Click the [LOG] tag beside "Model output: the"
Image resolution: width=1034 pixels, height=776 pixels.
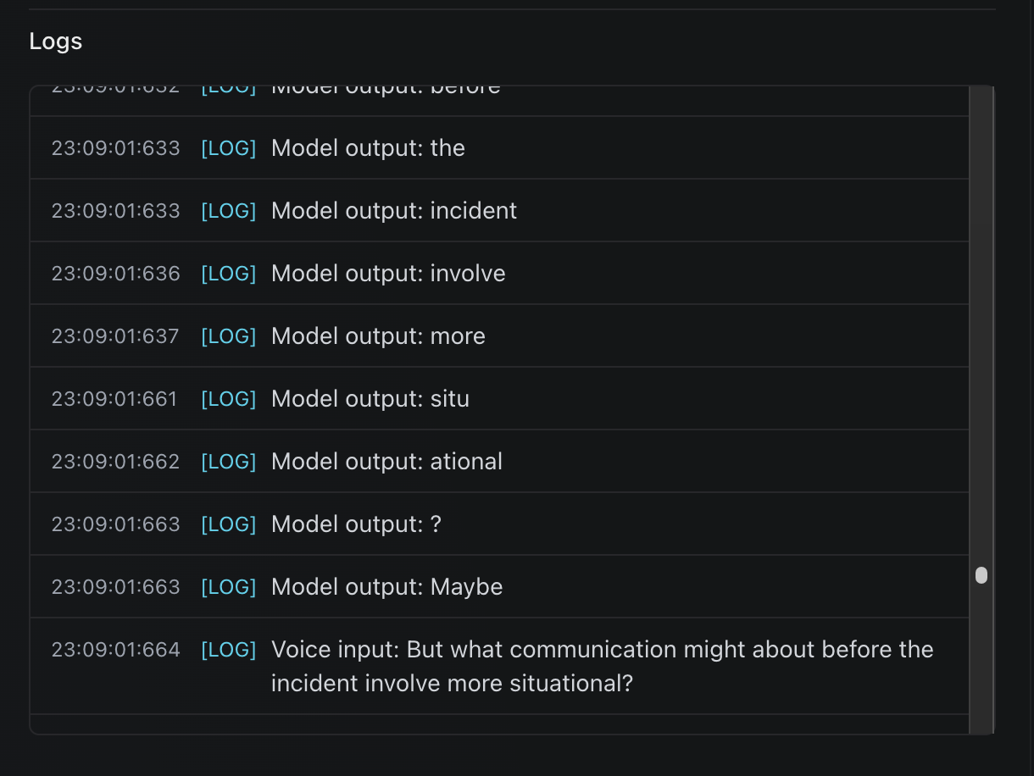pyautogui.click(x=228, y=147)
